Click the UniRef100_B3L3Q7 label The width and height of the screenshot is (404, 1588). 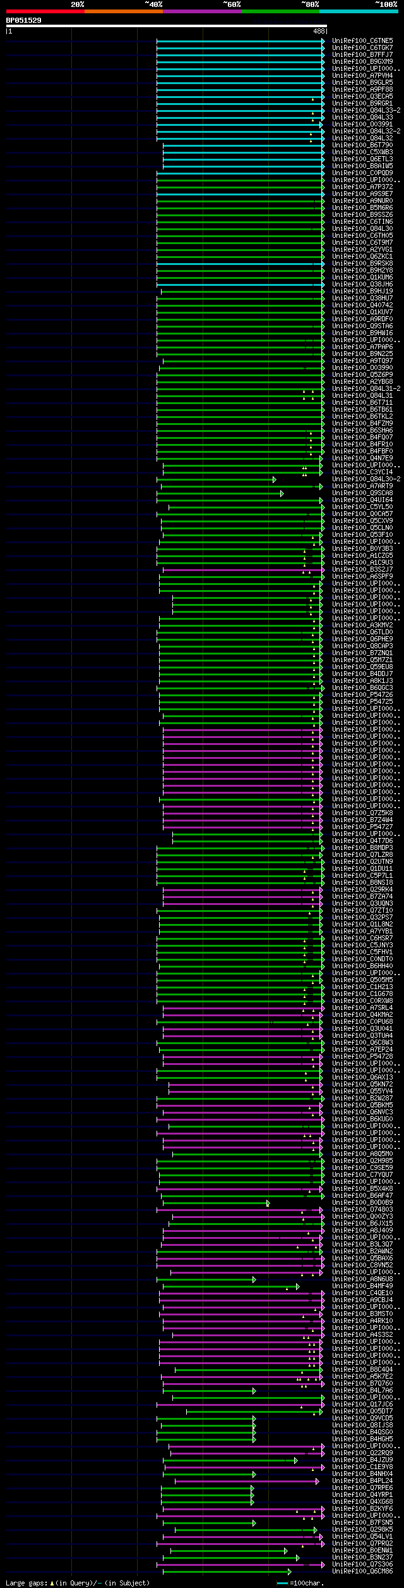pyautogui.click(x=362, y=1245)
